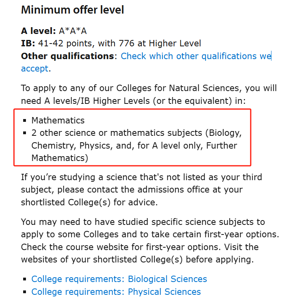
Task: Click the bold 'Other qualifications' label
Action: 67,56
